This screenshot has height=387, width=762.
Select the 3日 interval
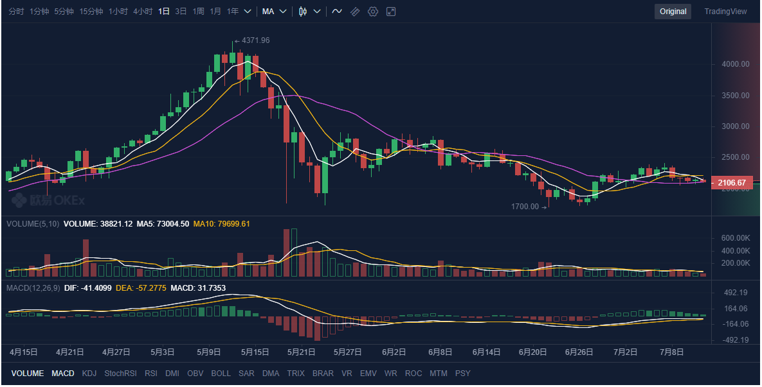pos(181,12)
